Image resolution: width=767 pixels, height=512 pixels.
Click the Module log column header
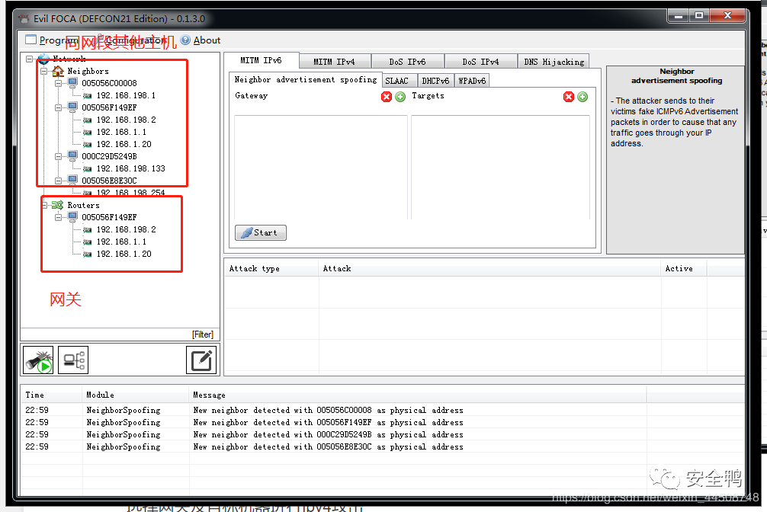click(136, 395)
